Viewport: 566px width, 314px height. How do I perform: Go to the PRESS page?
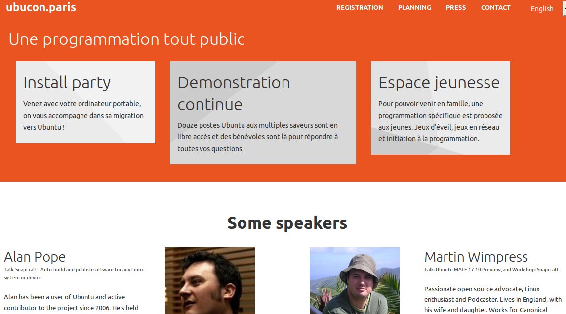[x=456, y=7]
